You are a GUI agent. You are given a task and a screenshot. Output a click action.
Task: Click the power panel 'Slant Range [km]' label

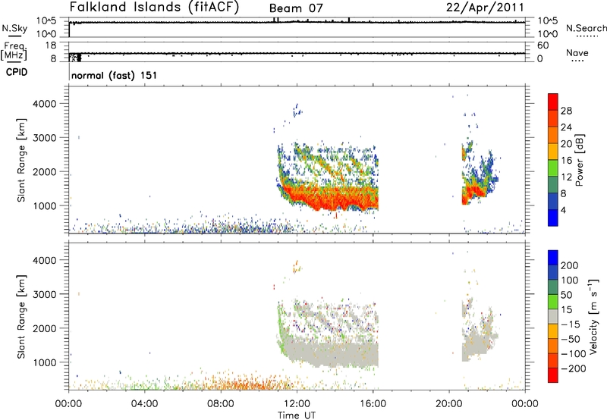point(21,160)
